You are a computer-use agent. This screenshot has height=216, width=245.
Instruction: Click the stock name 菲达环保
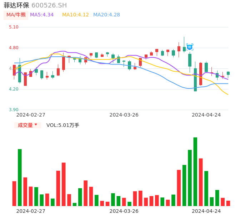pos(16,5)
